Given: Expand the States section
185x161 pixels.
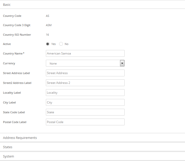Looking at the screenshot, I should coord(8,147).
